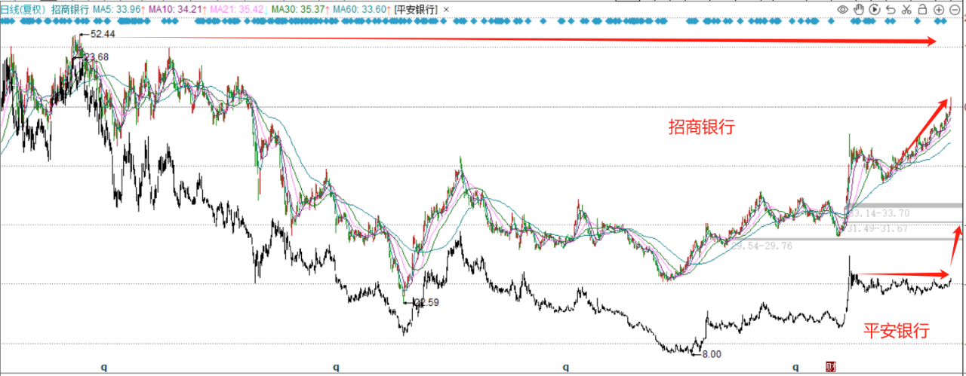
Task: Undo last action with the curved arrow icon
Action: point(891,10)
